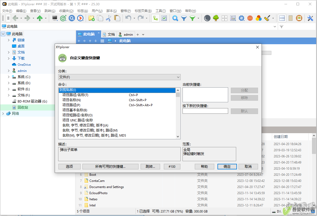The width and height of the screenshot is (317, 216).
Task: Click the colored balls Color Filters icon
Action: click(x=259, y=18)
